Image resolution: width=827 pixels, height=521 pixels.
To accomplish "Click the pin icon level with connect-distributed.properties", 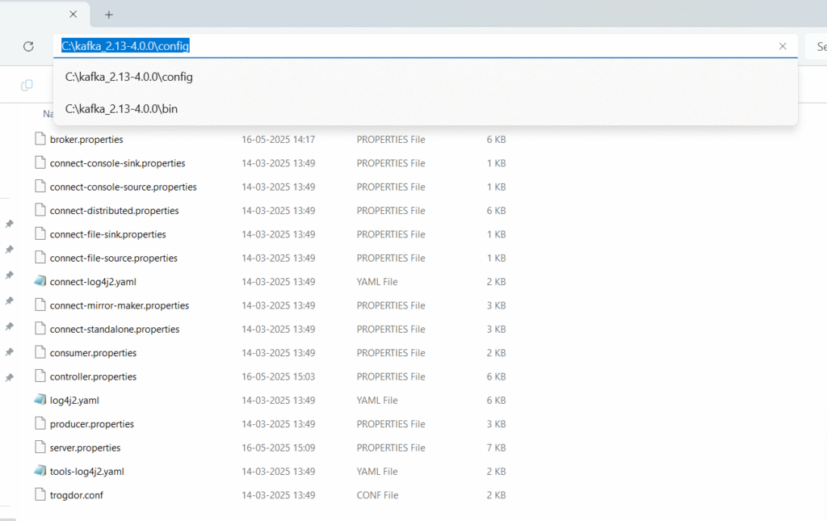I will tap(10, 224).
